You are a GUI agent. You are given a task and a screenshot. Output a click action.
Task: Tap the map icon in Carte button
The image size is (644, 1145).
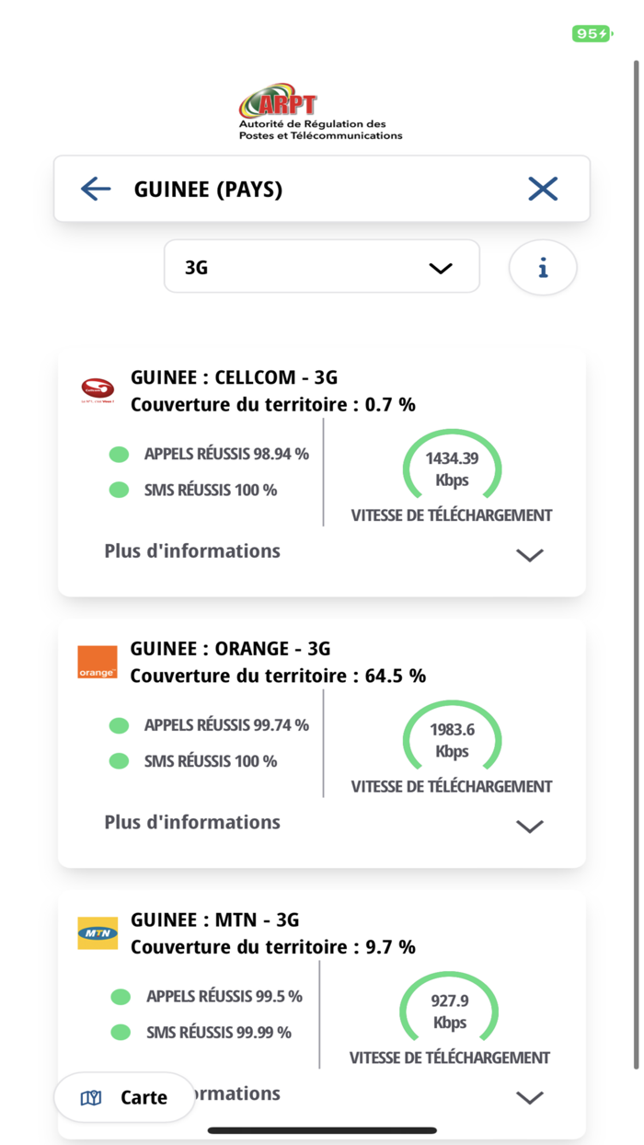click(91, 1097)
